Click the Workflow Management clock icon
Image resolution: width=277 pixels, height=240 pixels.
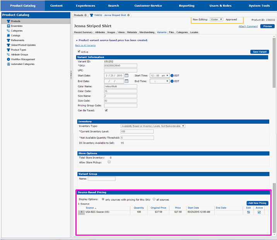click(8, 59)
